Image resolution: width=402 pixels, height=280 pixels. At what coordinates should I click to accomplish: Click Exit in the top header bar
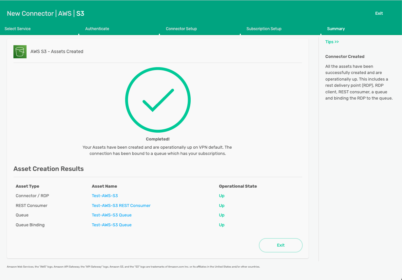click(x=379, y=13)
